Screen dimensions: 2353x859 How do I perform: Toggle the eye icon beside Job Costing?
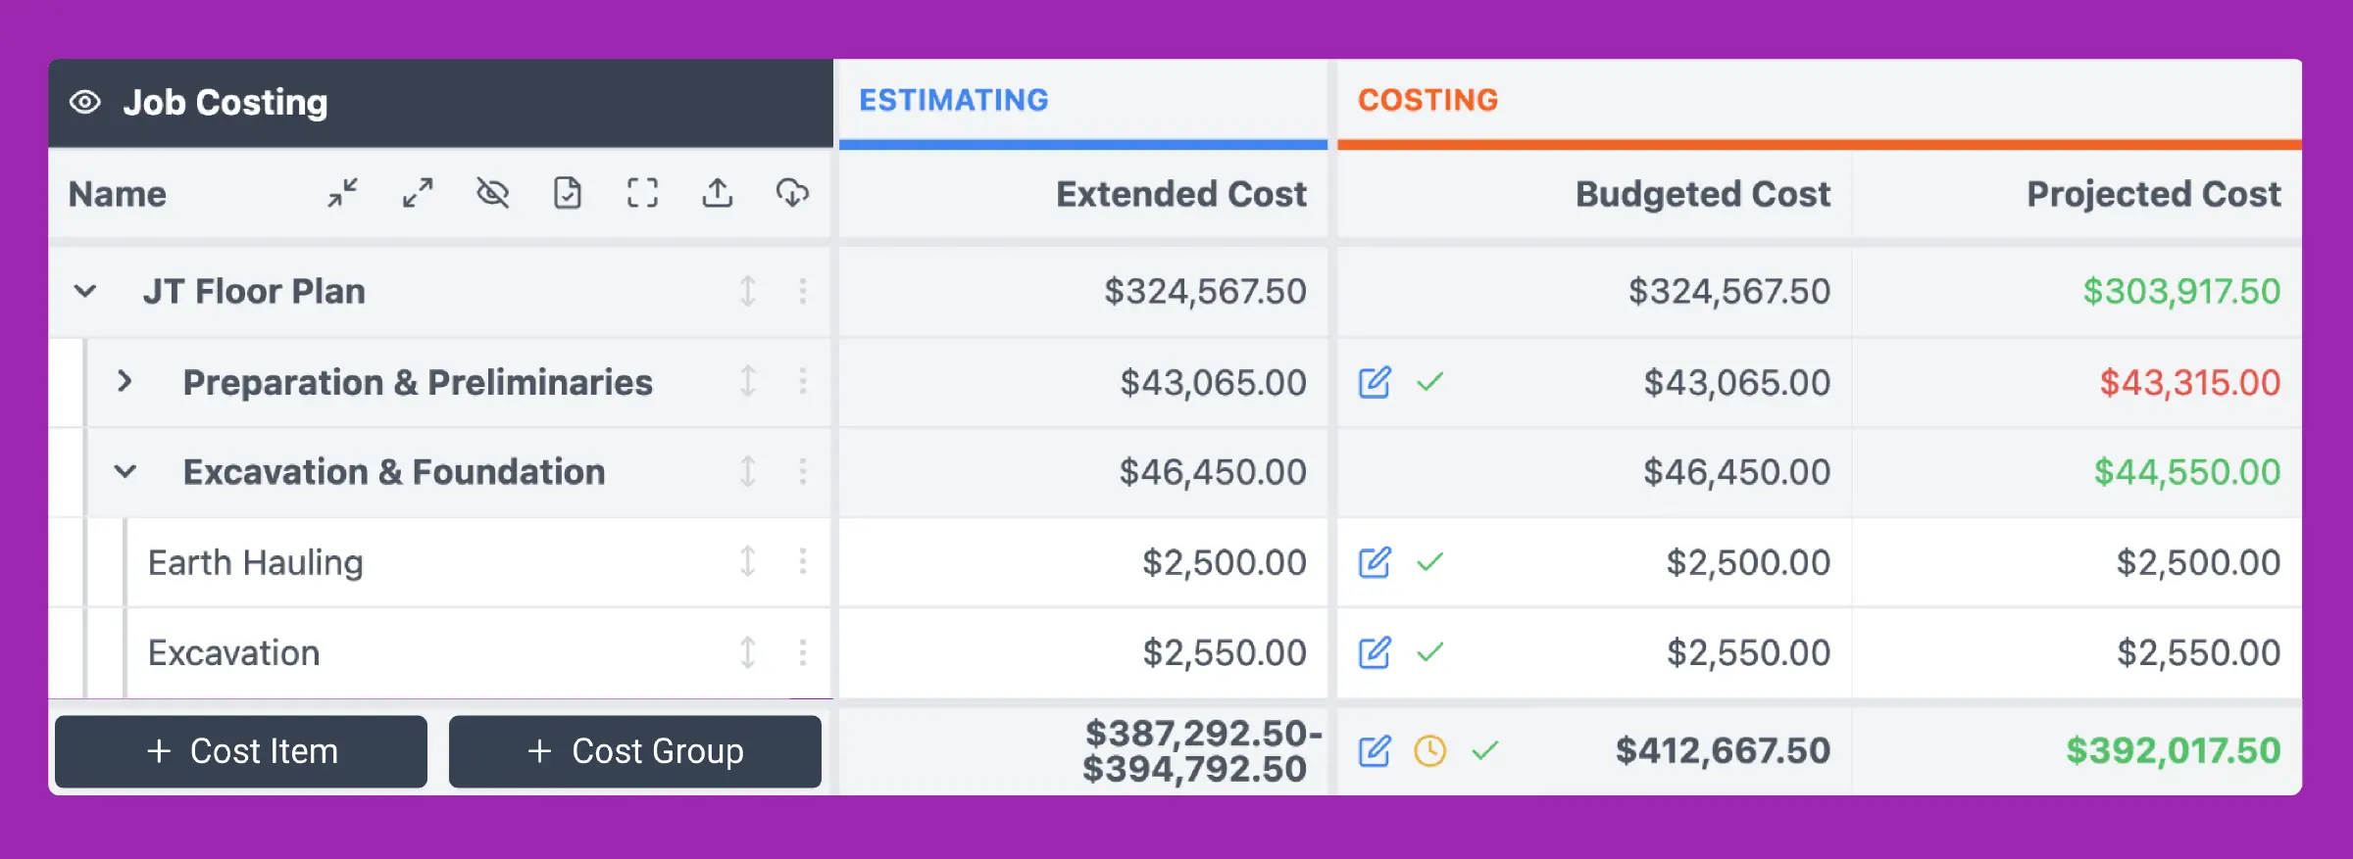pos(85,102)
